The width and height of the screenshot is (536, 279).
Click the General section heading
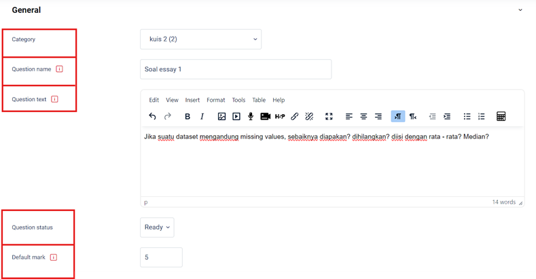click(26, 10)
